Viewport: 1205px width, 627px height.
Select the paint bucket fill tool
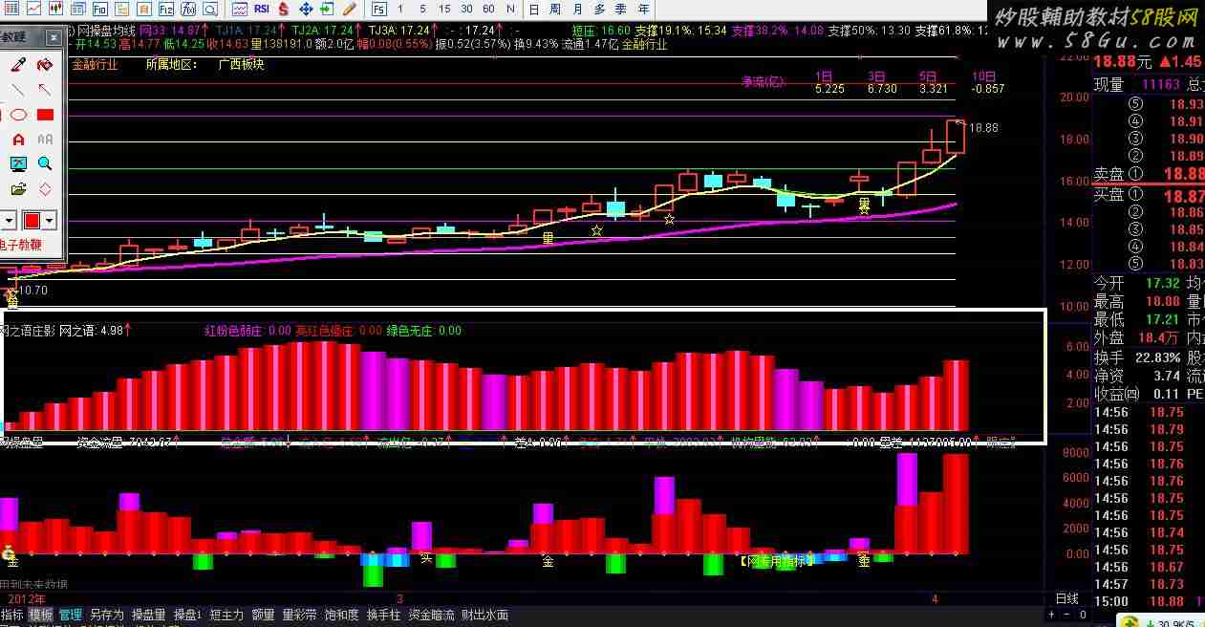45,65
